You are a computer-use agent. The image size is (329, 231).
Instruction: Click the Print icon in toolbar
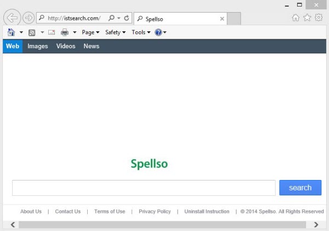65,32
